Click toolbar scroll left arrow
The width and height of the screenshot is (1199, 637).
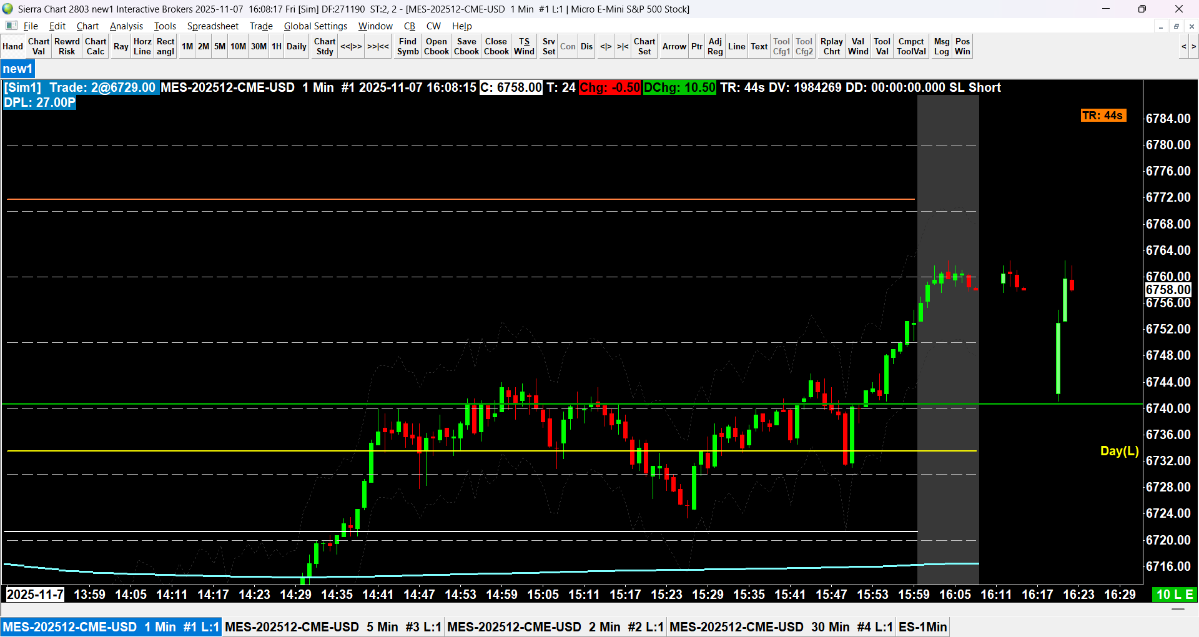[1183, 46]
